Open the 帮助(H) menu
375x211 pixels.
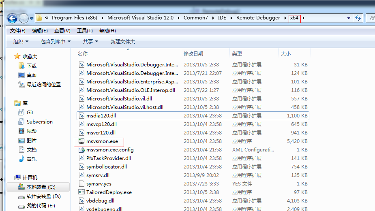[x=107, y=31]
